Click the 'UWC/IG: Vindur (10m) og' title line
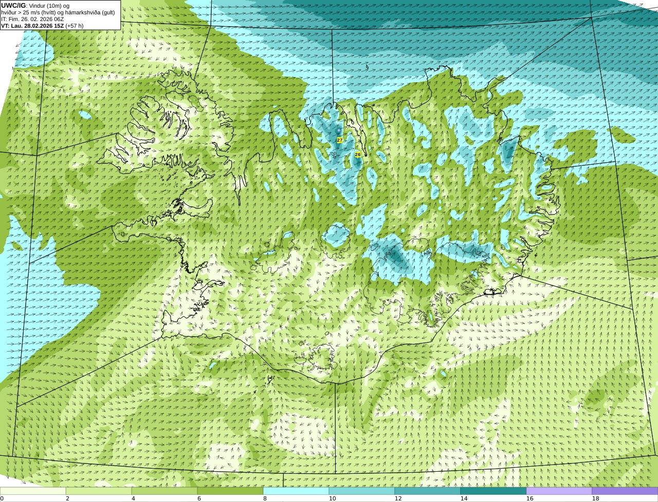The width and height of the screenshot is (658, 502). click(x=35, y=6)
